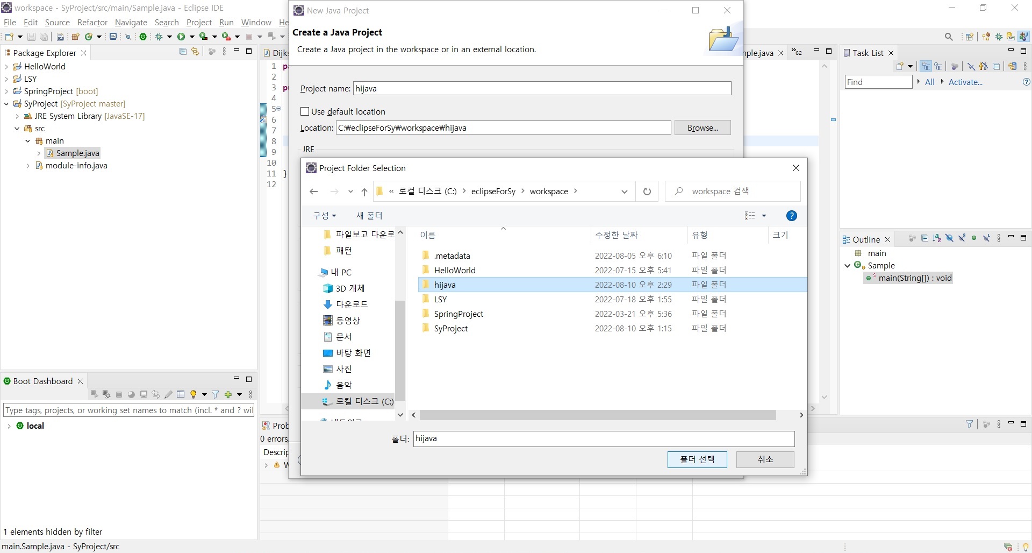Click the workspace 검색 search box
This screenshot has height=553, width=1032.
[x=733, y=192]
